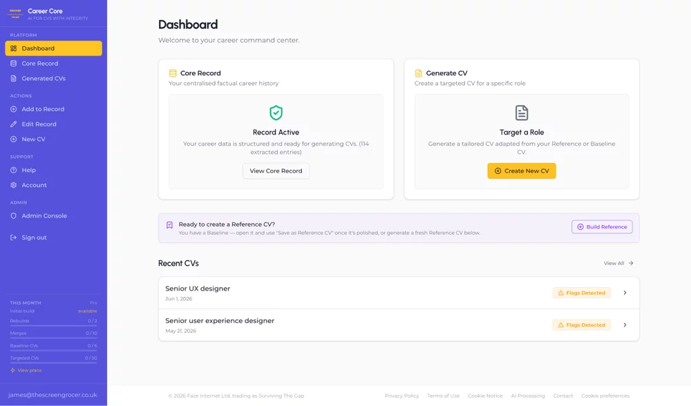Image resolution: width=691 pixels, height=406 pixels.
Task: Open Account settings in sidebar
Action: 53,185
